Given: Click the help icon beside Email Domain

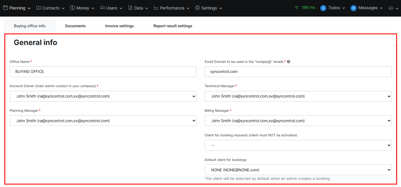Looking at the screenshot, I should (288, 62).
